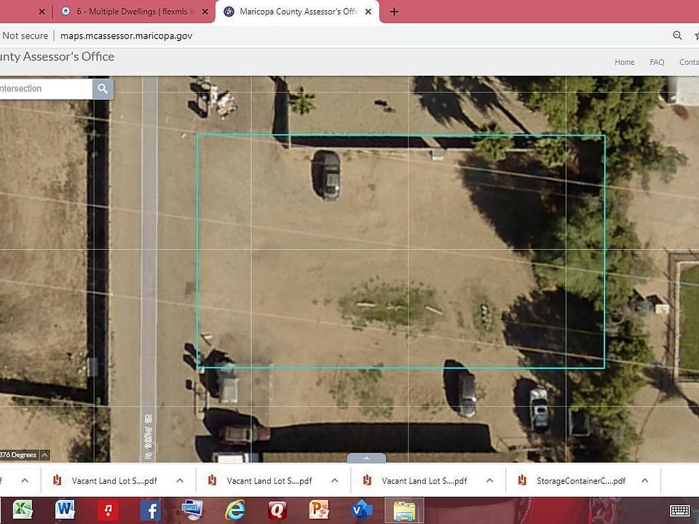Open Facebook from the taskbar
The height and width of the screenshot is (524, 699).
click(x=151, y=510)
